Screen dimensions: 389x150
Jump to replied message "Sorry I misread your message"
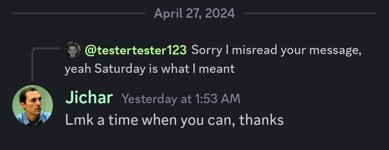pos(276,50)
